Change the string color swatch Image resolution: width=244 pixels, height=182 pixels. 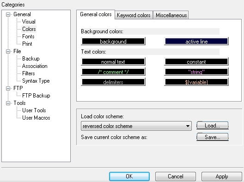tap(196, 72)
